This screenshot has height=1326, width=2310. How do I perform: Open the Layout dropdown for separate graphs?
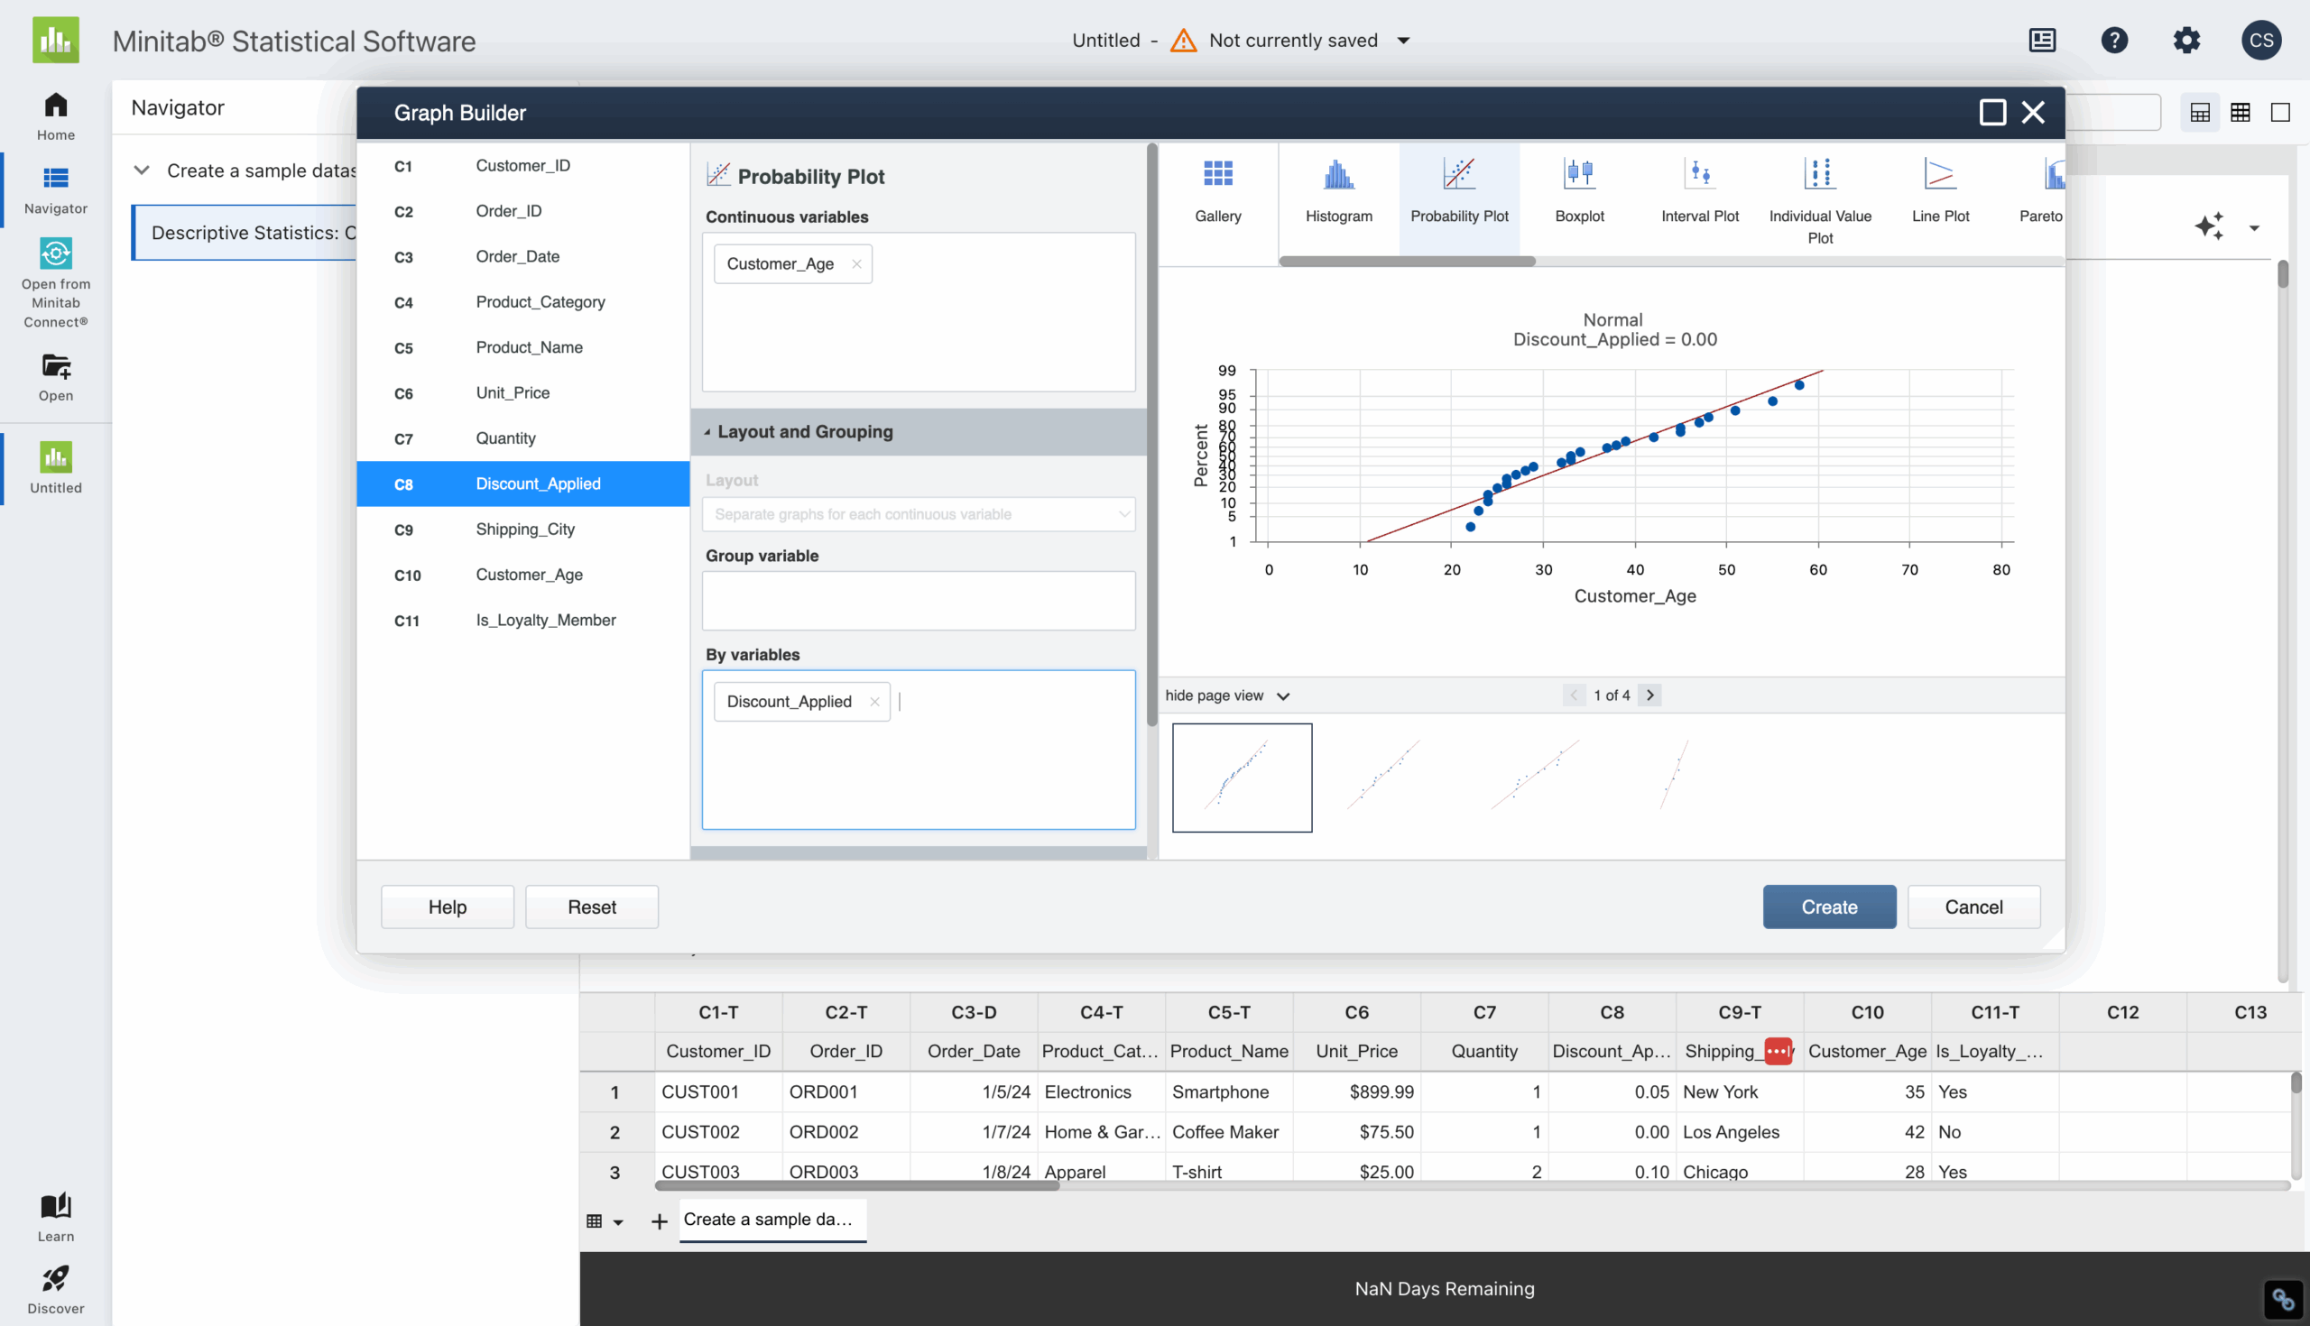click(919, 513)
